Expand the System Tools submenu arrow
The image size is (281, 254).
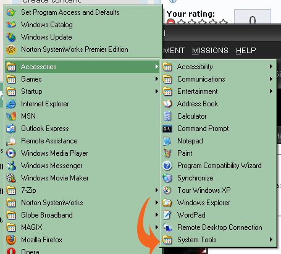tap(271, 240)
